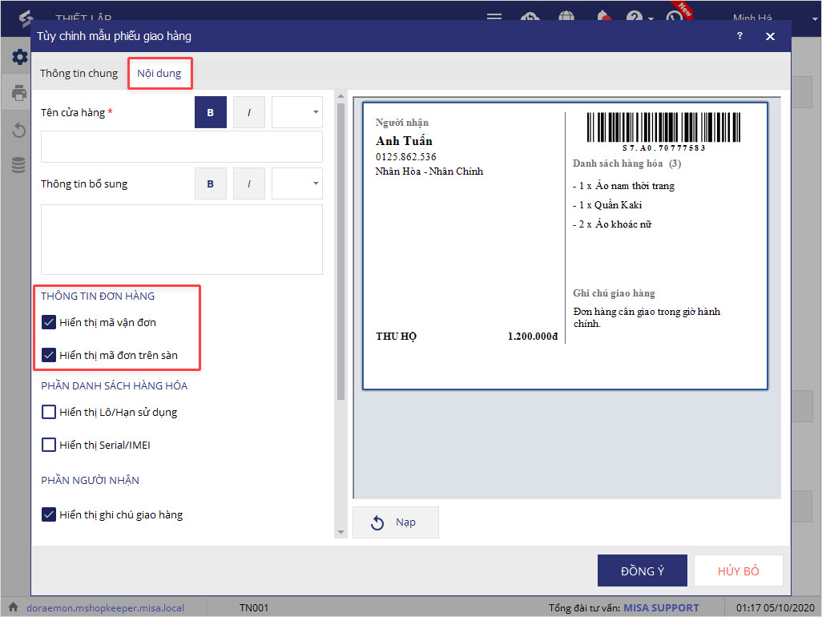822x617 pixels.
Task: Click the scroll down arrow of the settings panel
Action: tap(340, 532)
